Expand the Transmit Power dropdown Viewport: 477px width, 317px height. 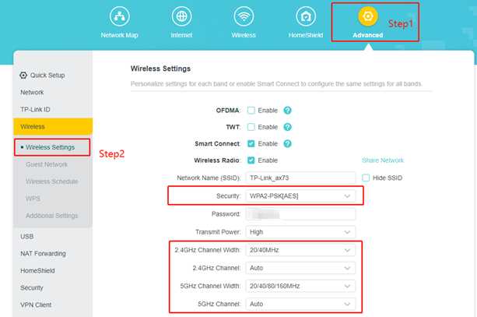300,231
